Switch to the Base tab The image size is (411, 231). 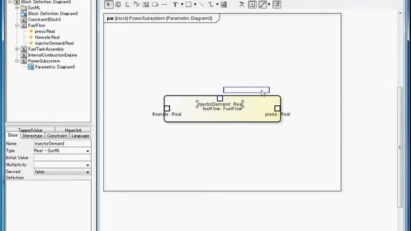(x=13, y=135)
